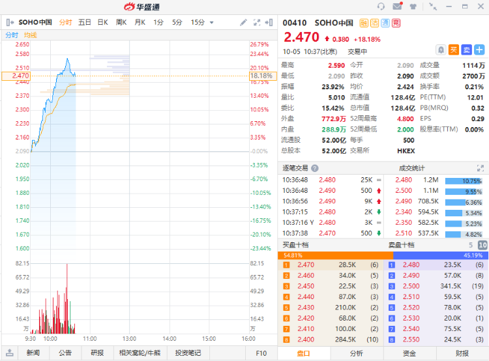Select ask level 1 at 2.480

tap(436, 265)
